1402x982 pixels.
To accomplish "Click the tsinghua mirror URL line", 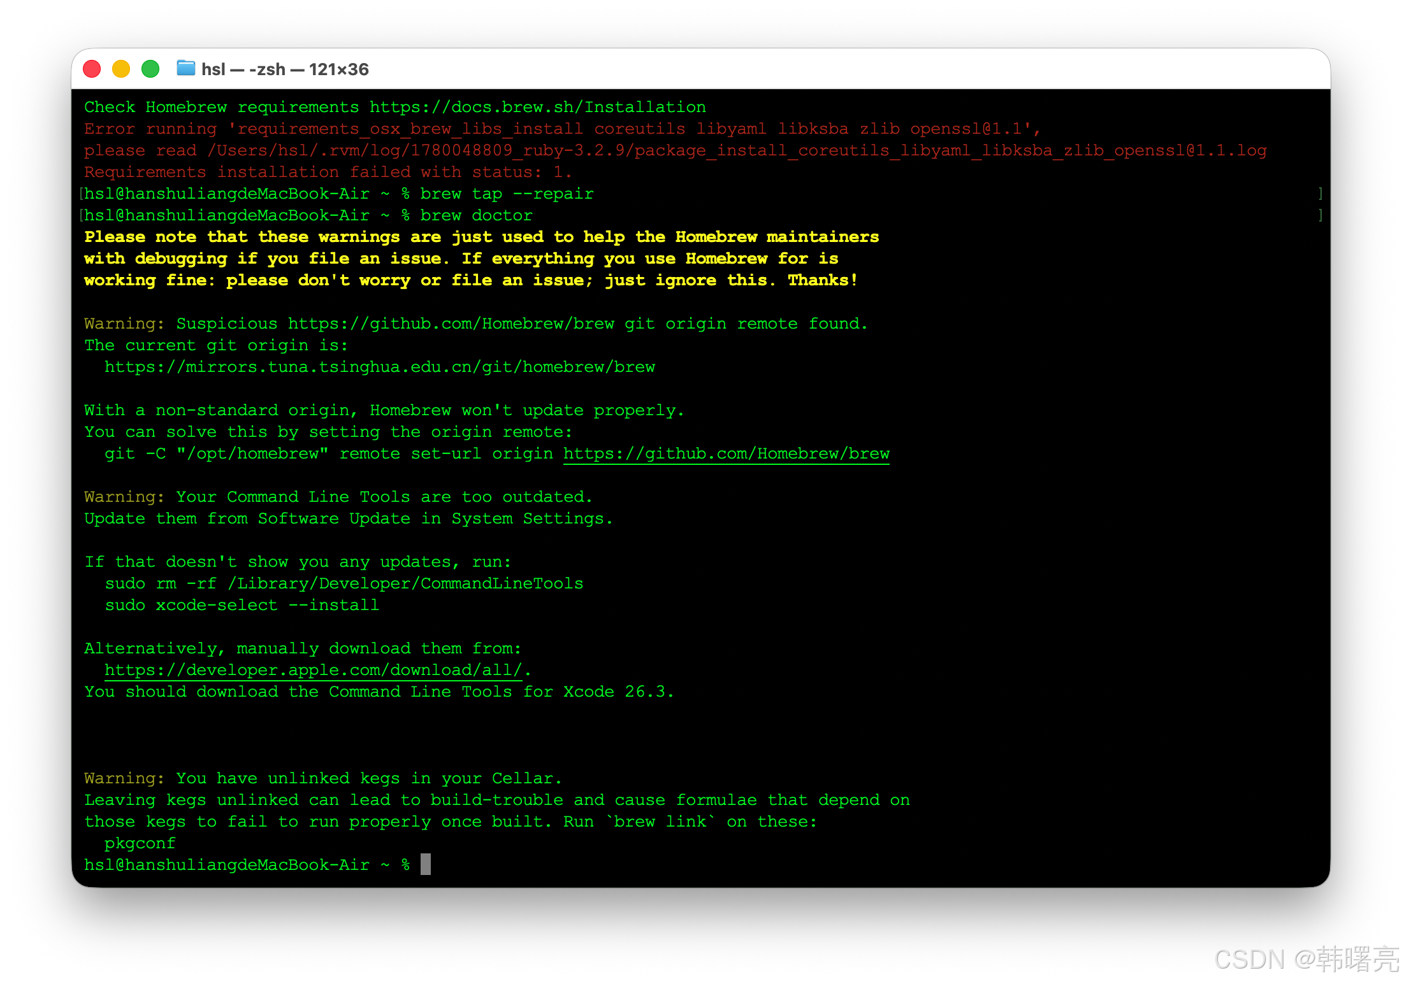I will pyautogui.click(x=380, y=367).
